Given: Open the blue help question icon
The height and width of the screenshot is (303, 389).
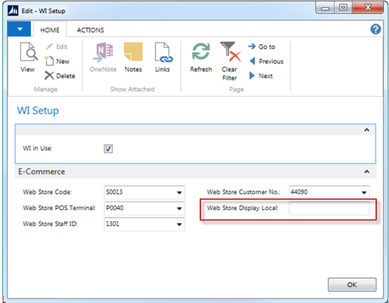Looking at the screenshot, I should [375, 29].
